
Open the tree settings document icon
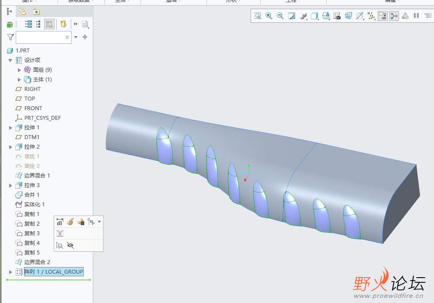point(85,24)
